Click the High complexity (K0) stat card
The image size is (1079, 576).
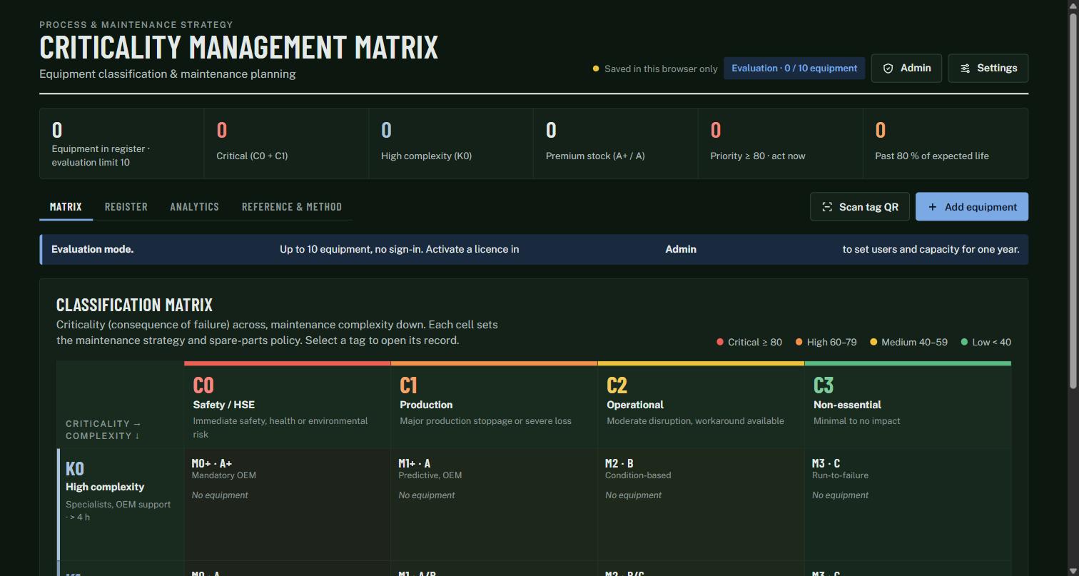451,143
